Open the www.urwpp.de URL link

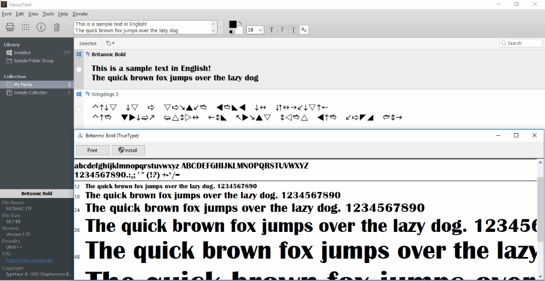click(x=30, y=260)
